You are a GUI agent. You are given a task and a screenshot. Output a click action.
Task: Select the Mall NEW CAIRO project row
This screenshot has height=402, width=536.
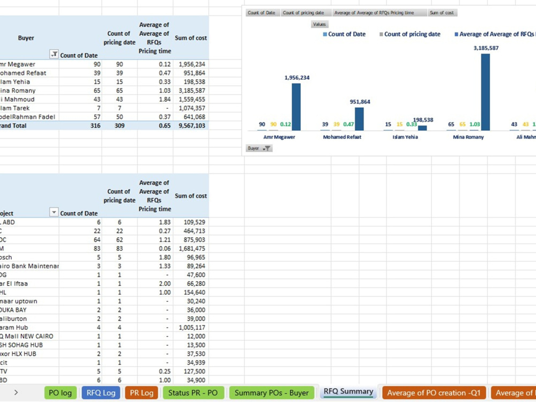(x=29, y=336)
